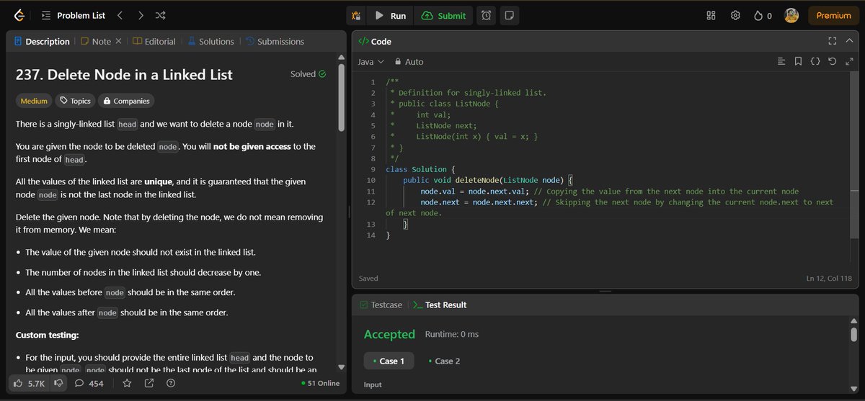Open the Java language dropdown
The width and height of the screenshot is (865, 401).
click(371, 62)
